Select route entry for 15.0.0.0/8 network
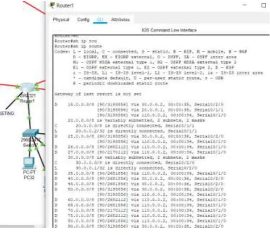This screenshot has width=270, height=235. (x=139, y=104)
